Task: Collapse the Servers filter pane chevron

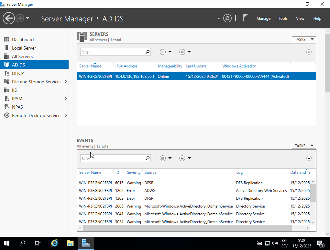Action: click(309, 52)
